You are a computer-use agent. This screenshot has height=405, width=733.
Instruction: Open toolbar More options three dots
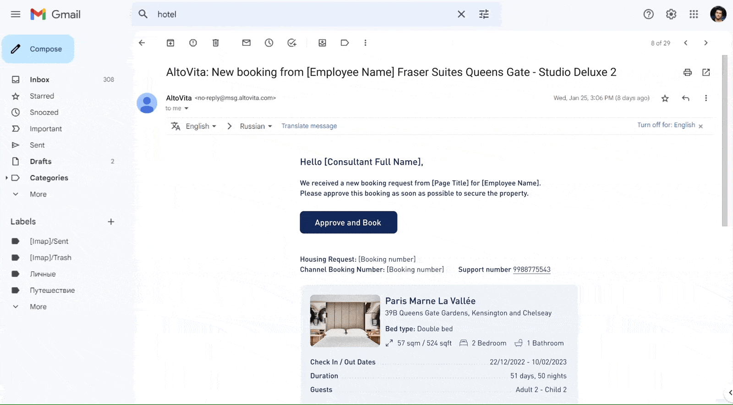365,43
